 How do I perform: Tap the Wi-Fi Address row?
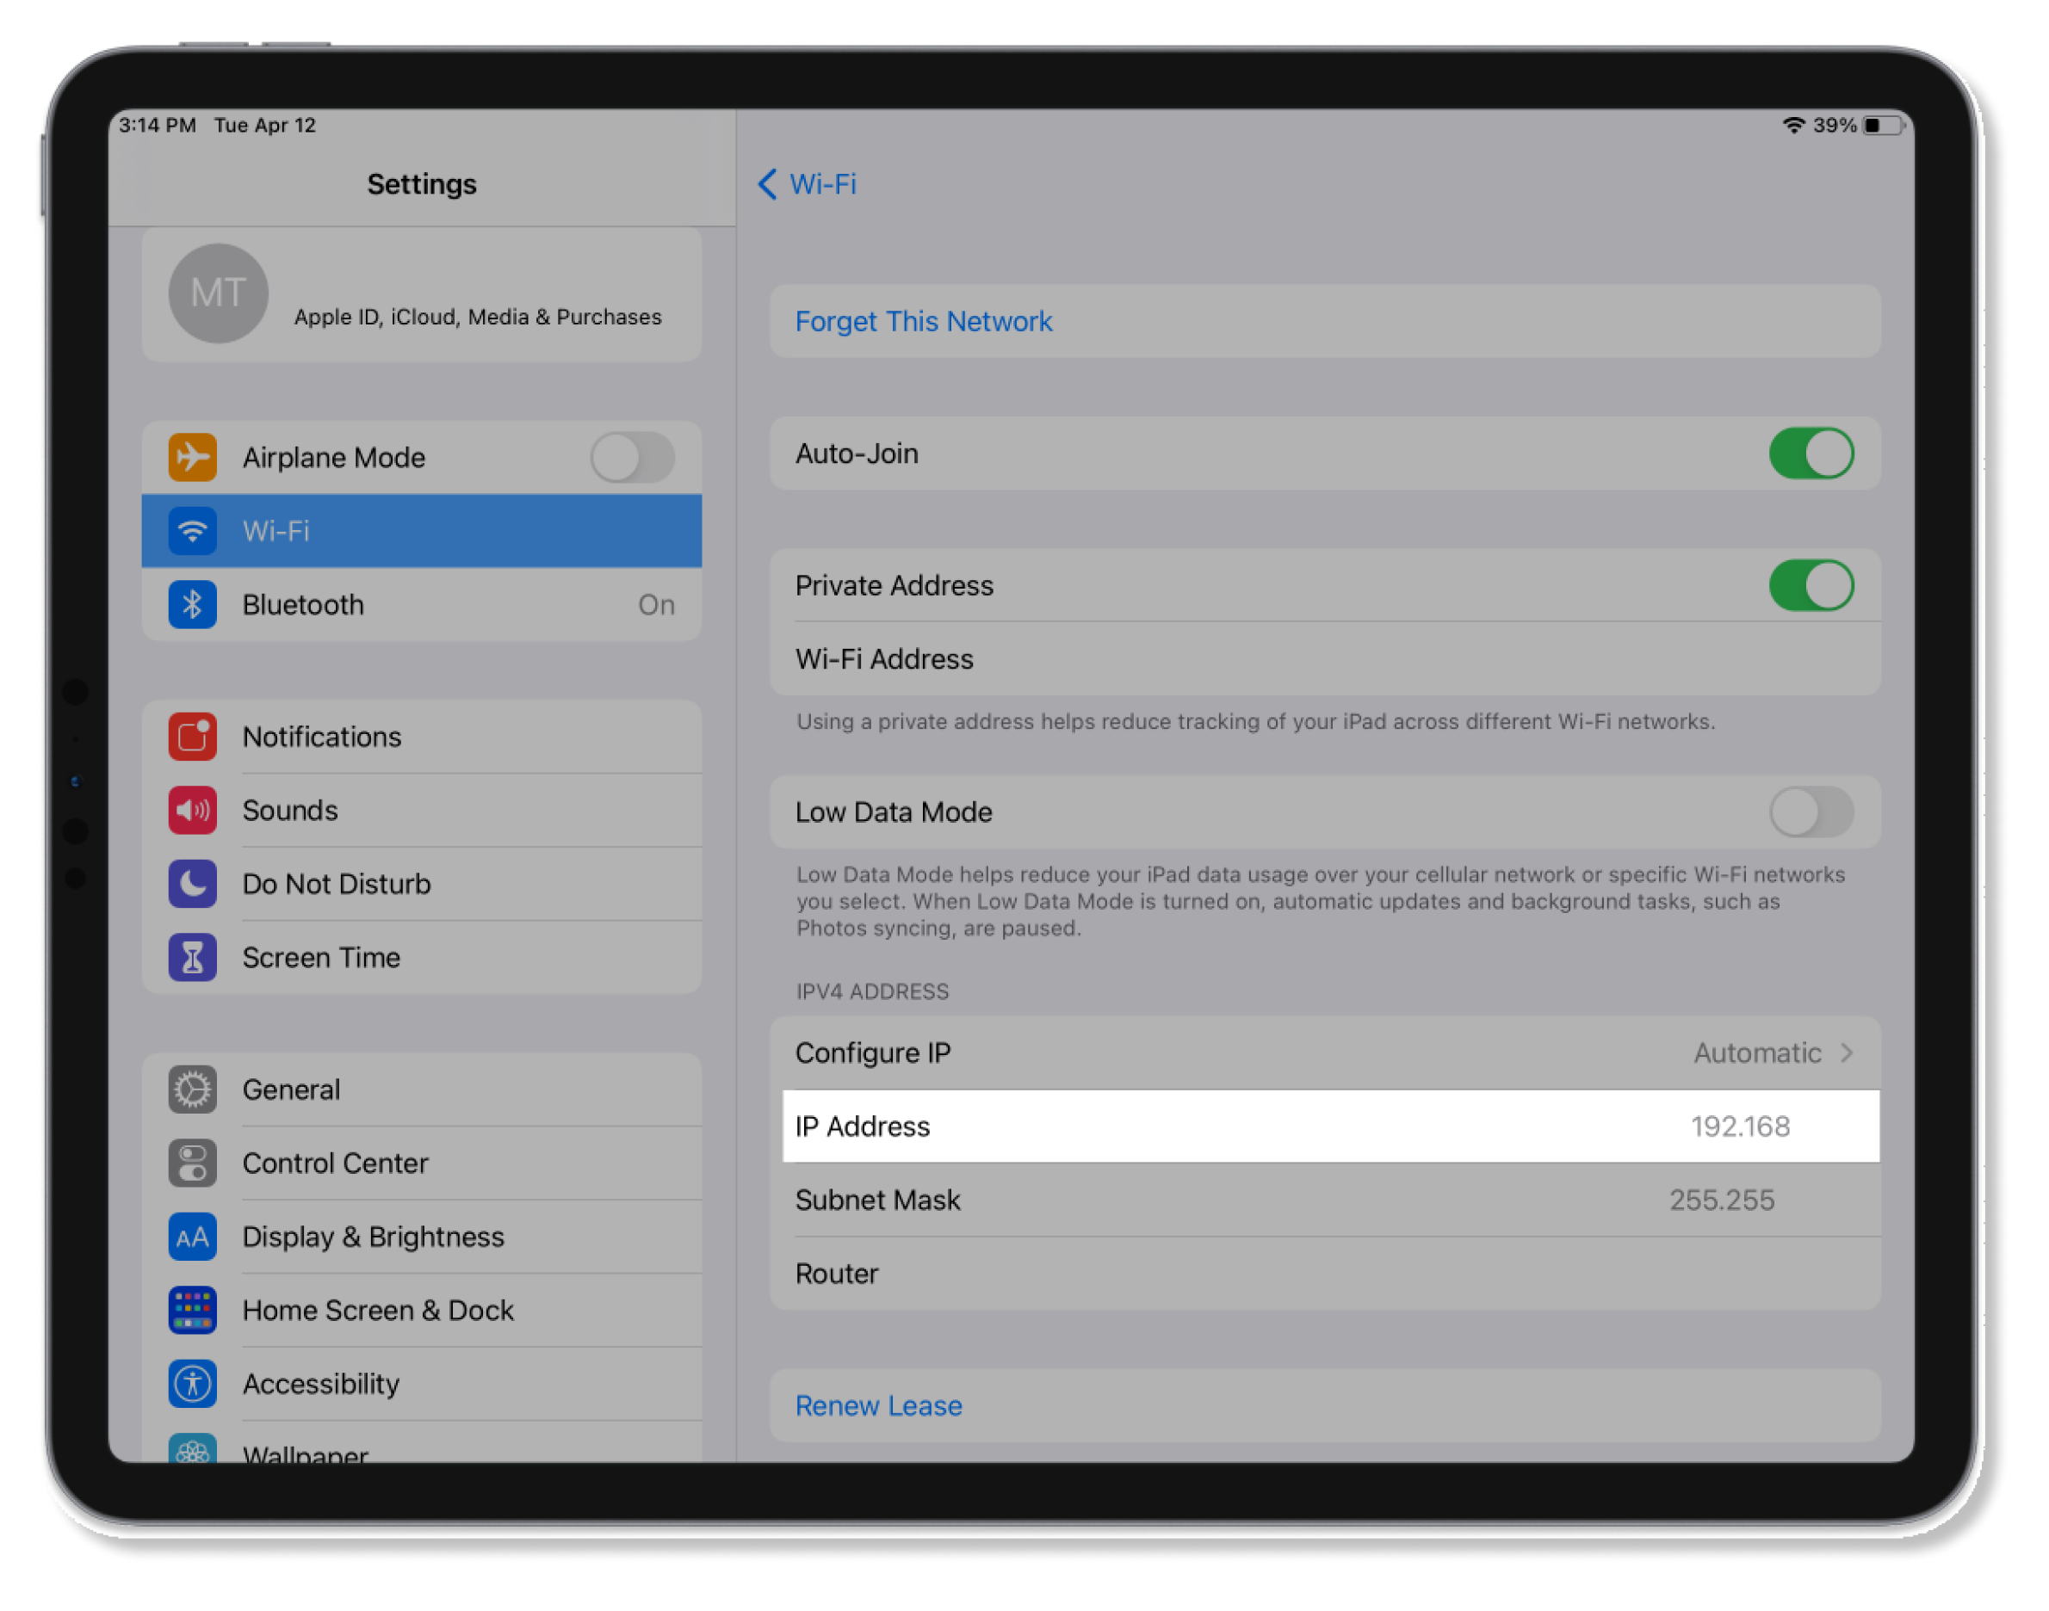click(x=1324, y=659)
